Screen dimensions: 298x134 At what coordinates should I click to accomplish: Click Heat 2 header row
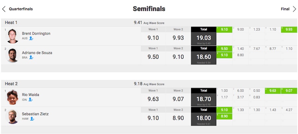tap(149, 84)
